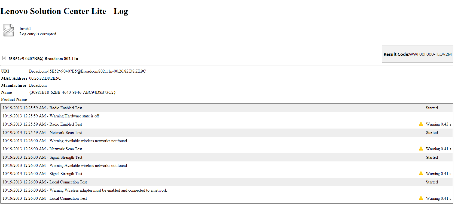Click Started status of Local Connection Test
Viewport: 455px width, 206px height.
[x=432, y=182]
